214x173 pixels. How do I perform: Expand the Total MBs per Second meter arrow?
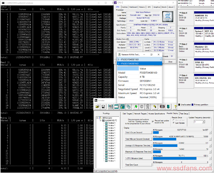[210, 139]
